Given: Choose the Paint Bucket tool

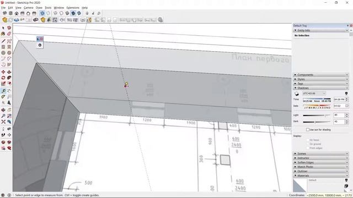Looking at the screenshot, I should (x=3, y=34).
